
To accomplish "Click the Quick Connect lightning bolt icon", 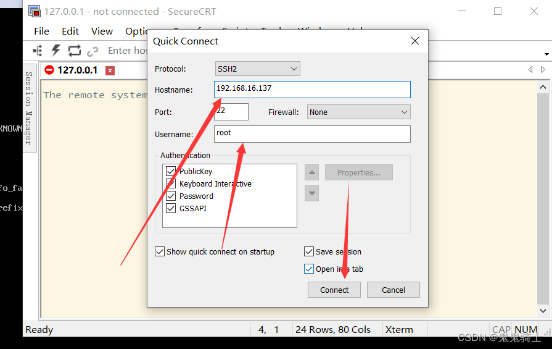I will point(56,51).
